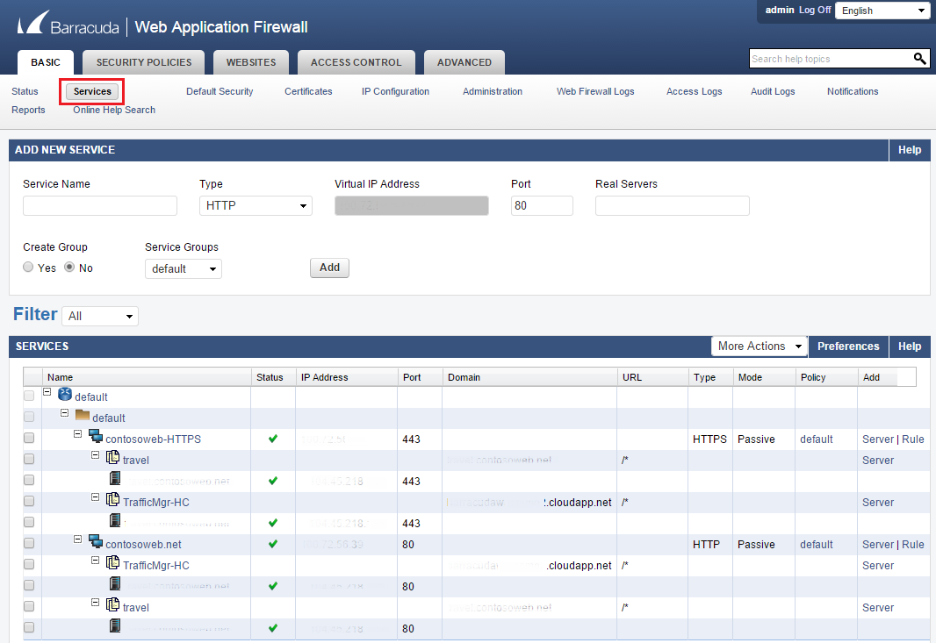The image size is (936, 643).
Task: Click the Services submenu button
Action: tap(92, 91)
